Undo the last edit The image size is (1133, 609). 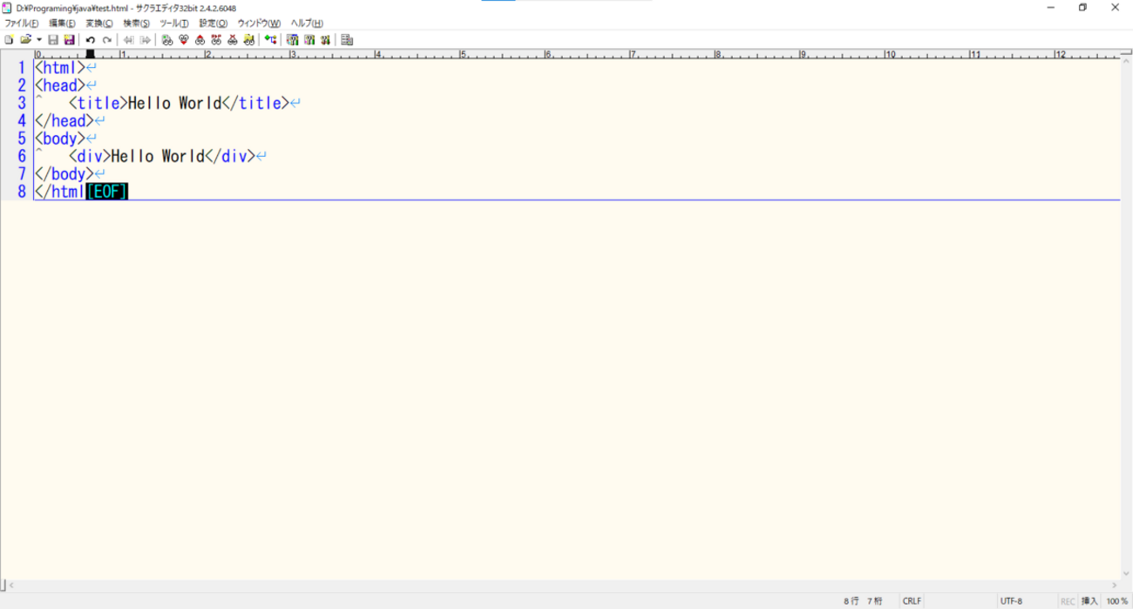(x=90, y=40)
